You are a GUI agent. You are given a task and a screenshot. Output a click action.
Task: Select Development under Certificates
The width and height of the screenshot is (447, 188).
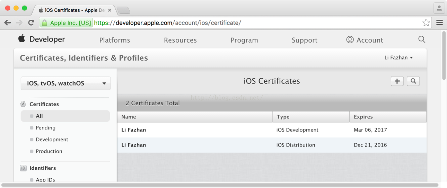(x=52, y=140)
